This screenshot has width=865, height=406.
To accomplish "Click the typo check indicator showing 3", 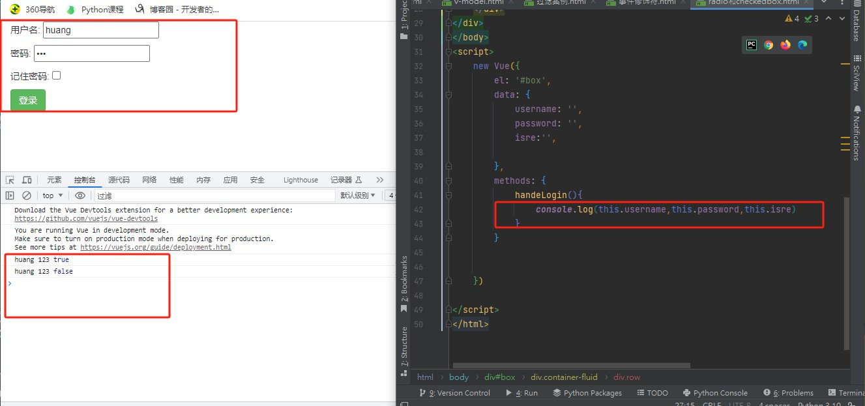I will [812, 19].
